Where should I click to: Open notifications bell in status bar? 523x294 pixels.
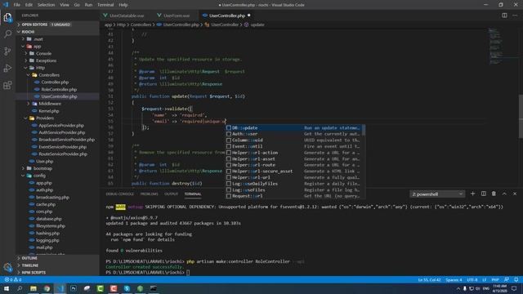coord(516,279)
